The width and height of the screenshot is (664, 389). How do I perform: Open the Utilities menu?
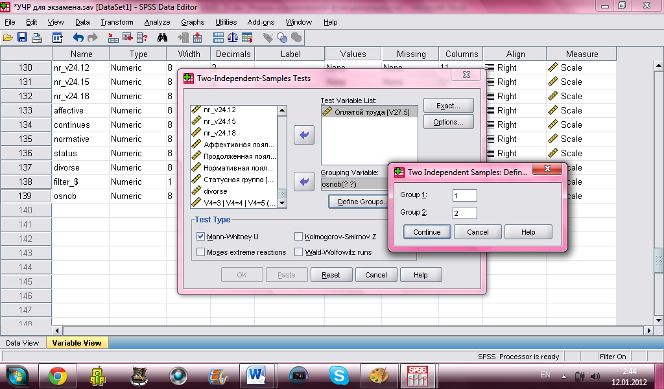point(226,22)
